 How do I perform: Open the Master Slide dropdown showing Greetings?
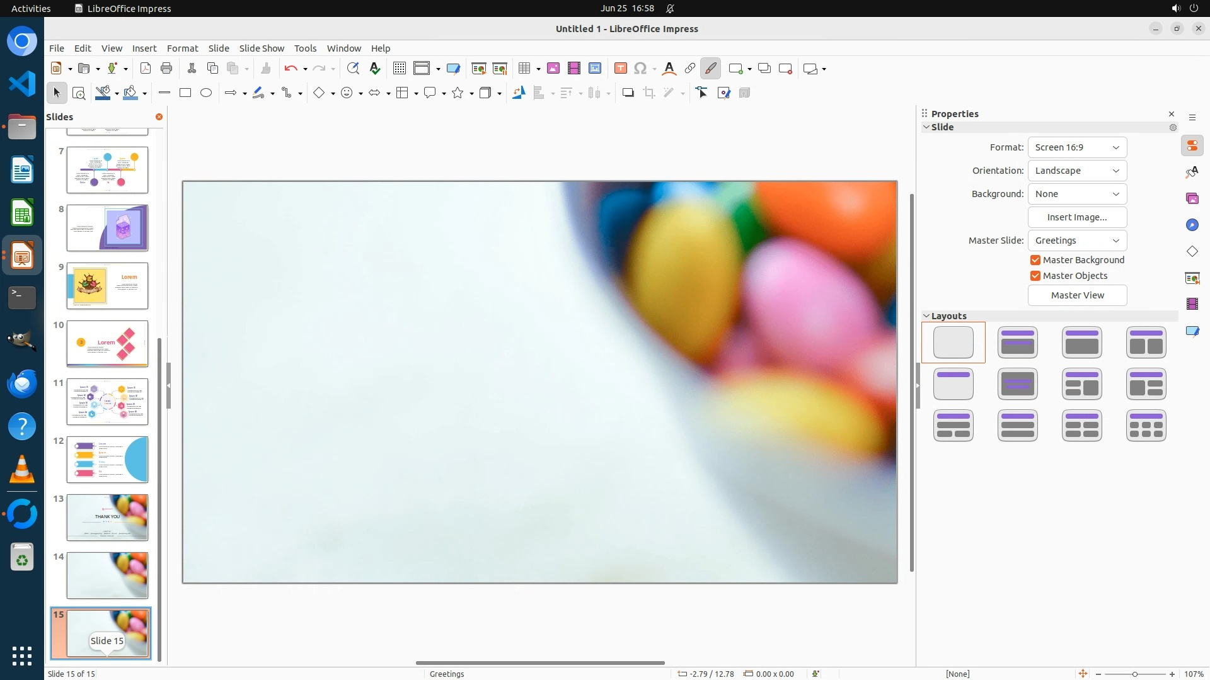coord(1077,241)
